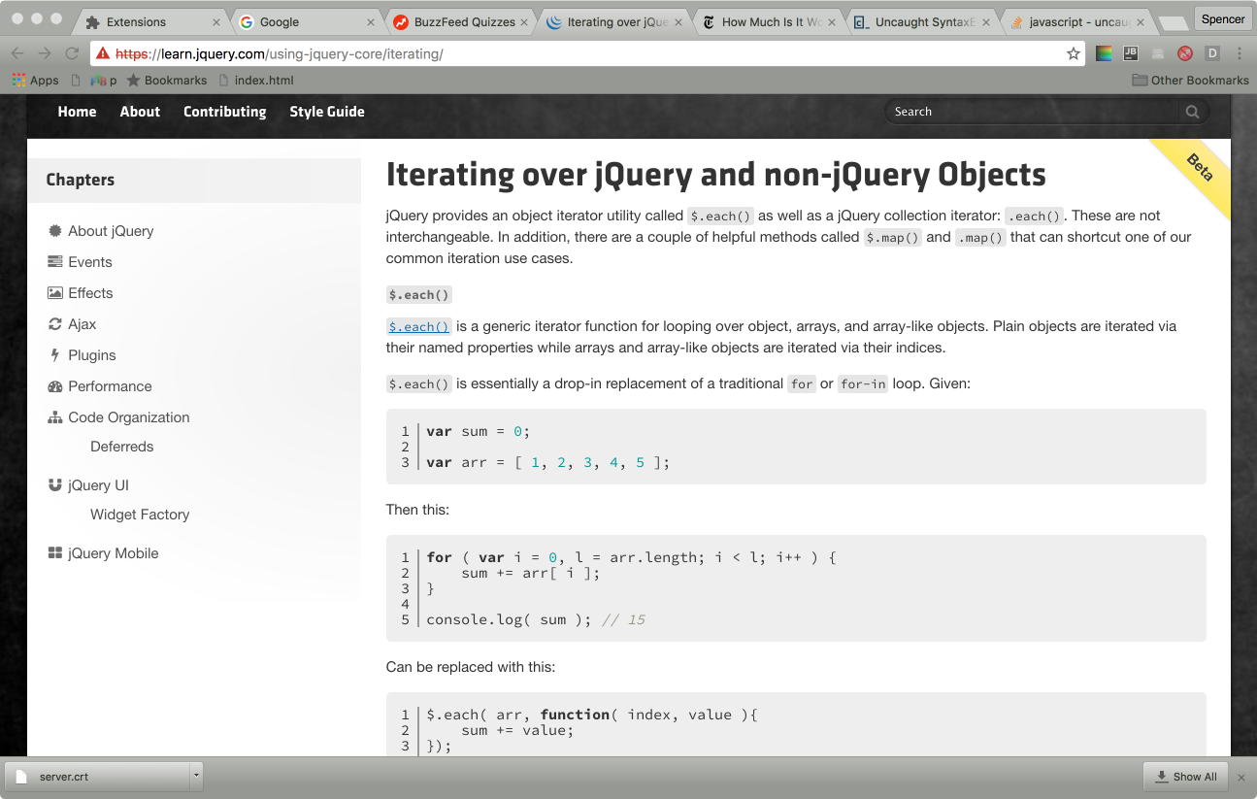The image size is (1257, 799).
Task: Click the grid icon beside jQuery Mobile
Action: [55, 553]
